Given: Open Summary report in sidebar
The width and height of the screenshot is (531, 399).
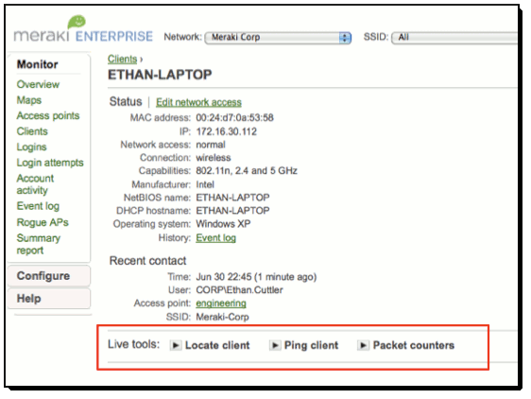Looking at the screenshot, I should click(x=39, y=244).
